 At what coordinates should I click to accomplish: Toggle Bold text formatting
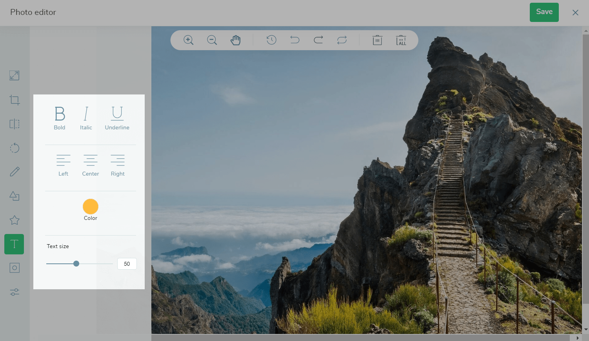click(60, 118)
